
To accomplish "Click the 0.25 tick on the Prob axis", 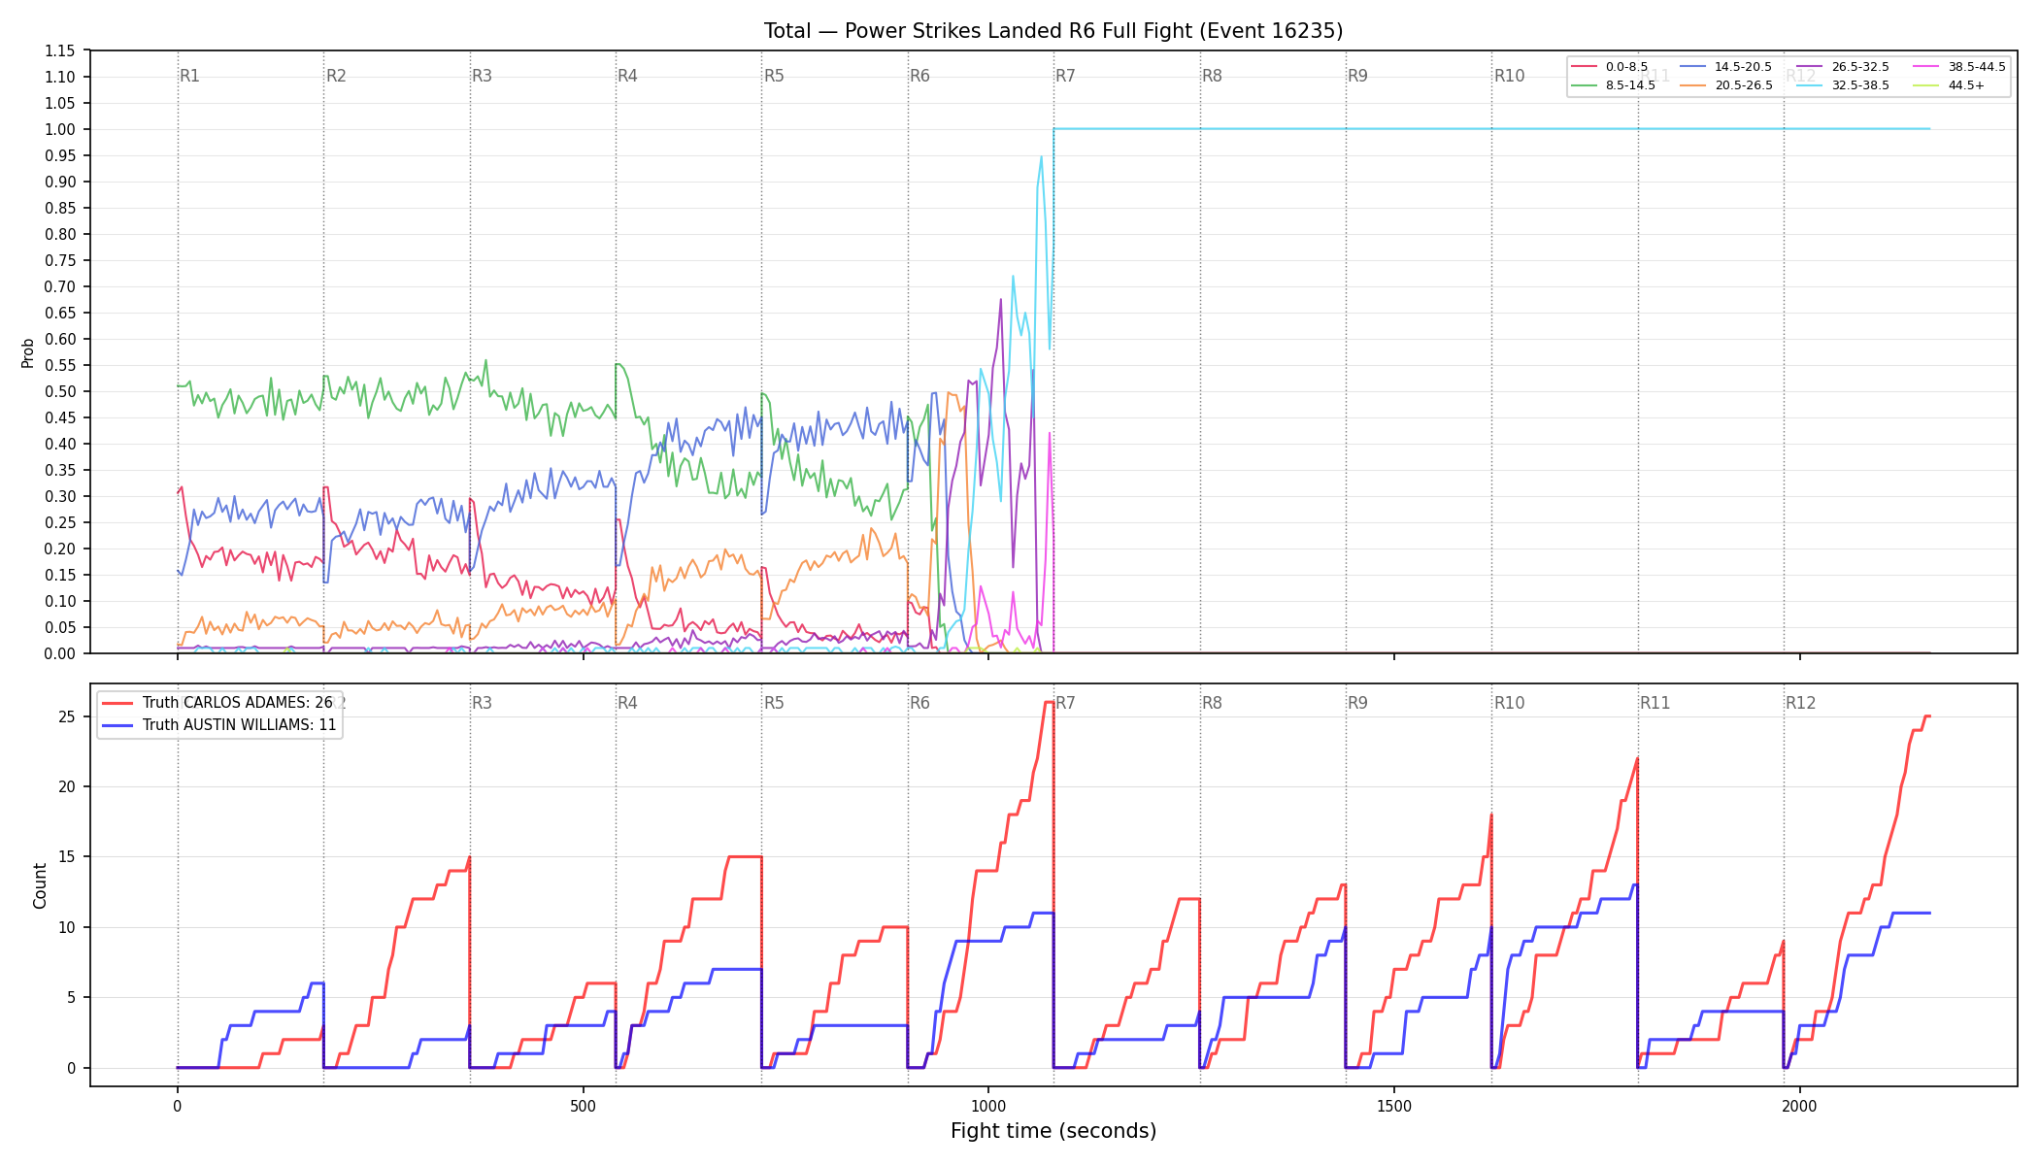I will [60, 522].
